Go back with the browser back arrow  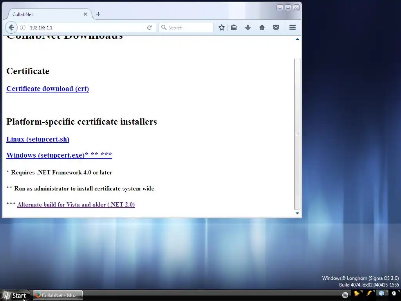click(11, 27)
